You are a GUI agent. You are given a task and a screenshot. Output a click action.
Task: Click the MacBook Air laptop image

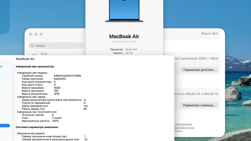pos(124,11)
